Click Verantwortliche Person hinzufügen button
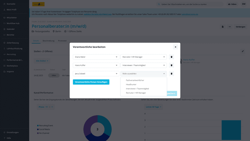The height and width of the screenshot is (141, 250). [91, 82]
